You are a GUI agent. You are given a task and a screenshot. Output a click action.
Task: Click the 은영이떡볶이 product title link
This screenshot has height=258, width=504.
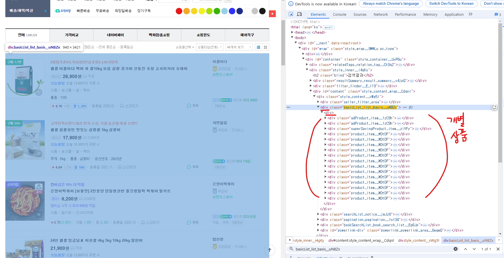tap(111, 191)
